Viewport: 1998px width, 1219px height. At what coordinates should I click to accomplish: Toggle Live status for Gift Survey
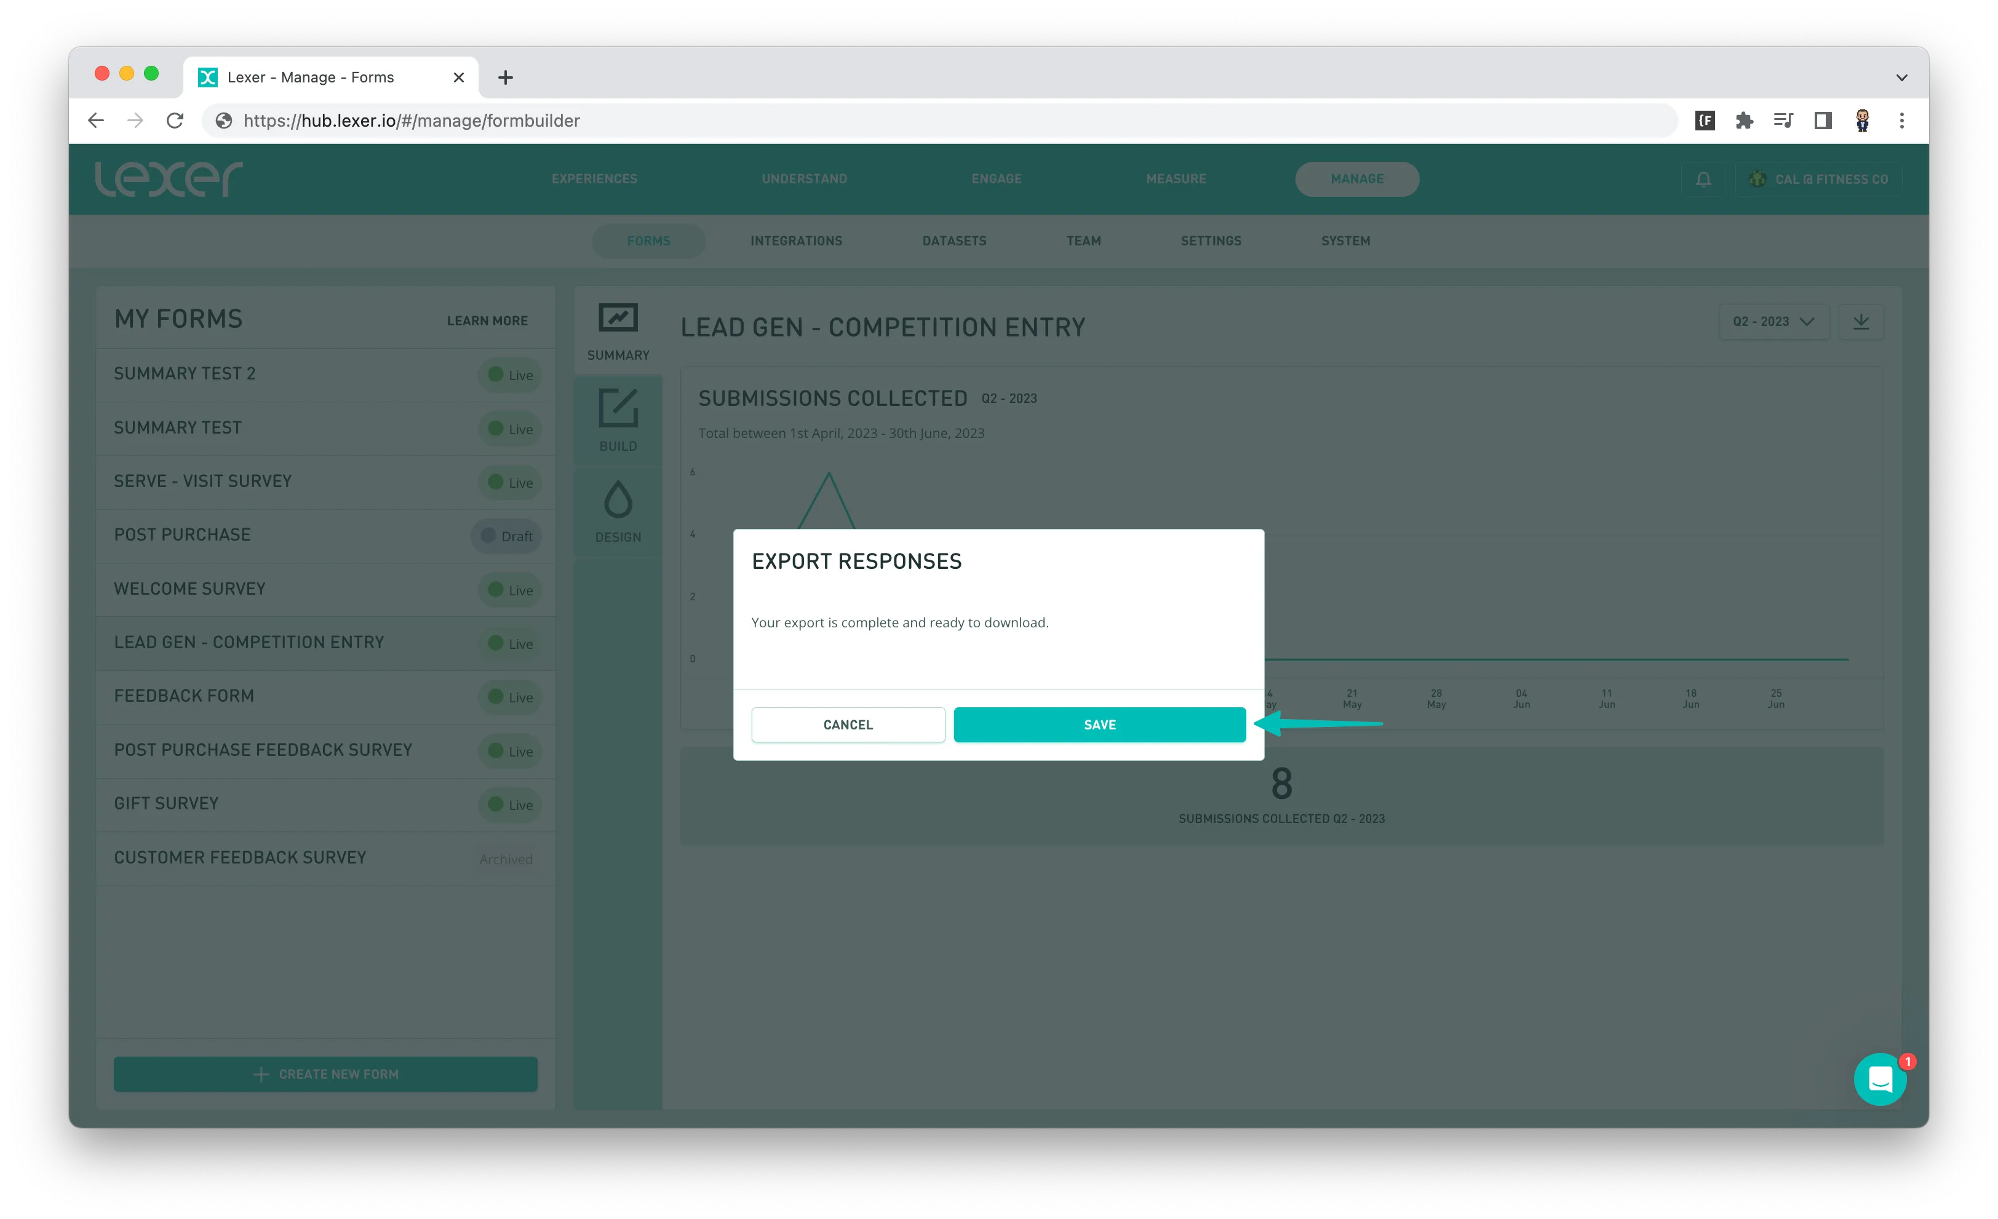pos(510,805)
